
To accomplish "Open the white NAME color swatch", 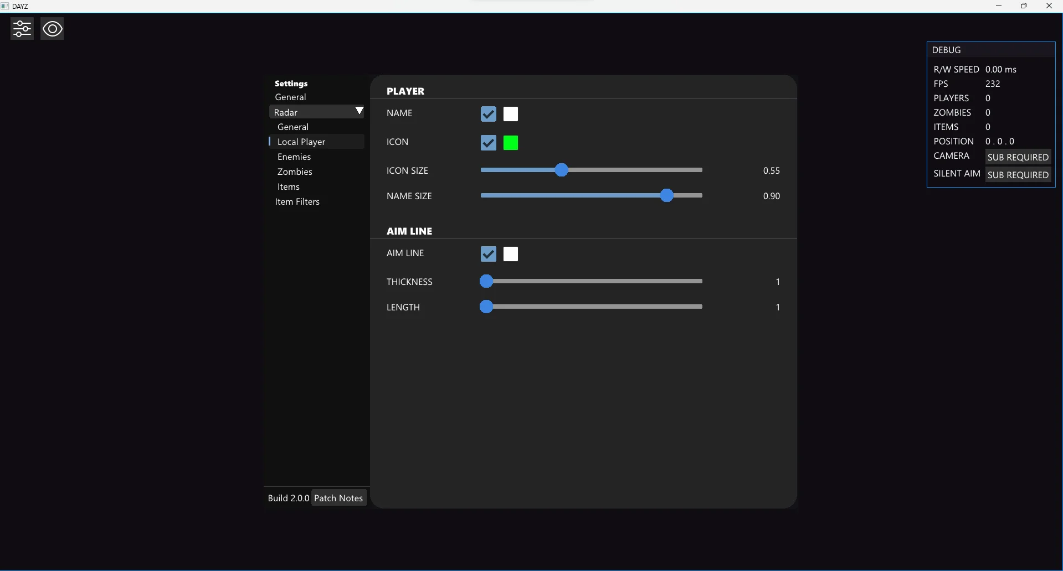I will [x=511, y=114].
